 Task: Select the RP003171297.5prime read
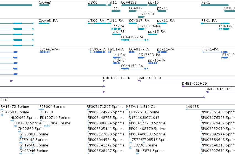click(88, 109)
